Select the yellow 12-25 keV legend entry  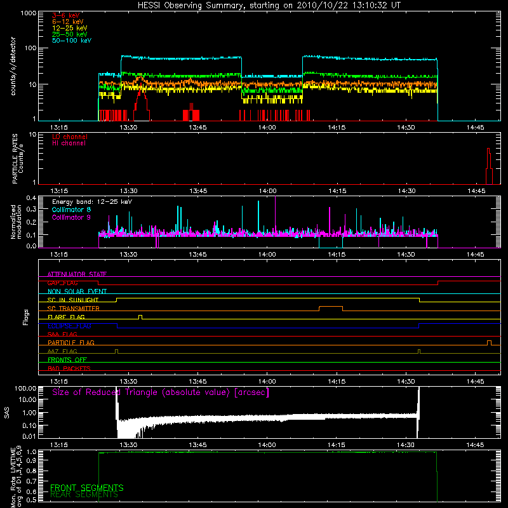[x=70, y=28]
